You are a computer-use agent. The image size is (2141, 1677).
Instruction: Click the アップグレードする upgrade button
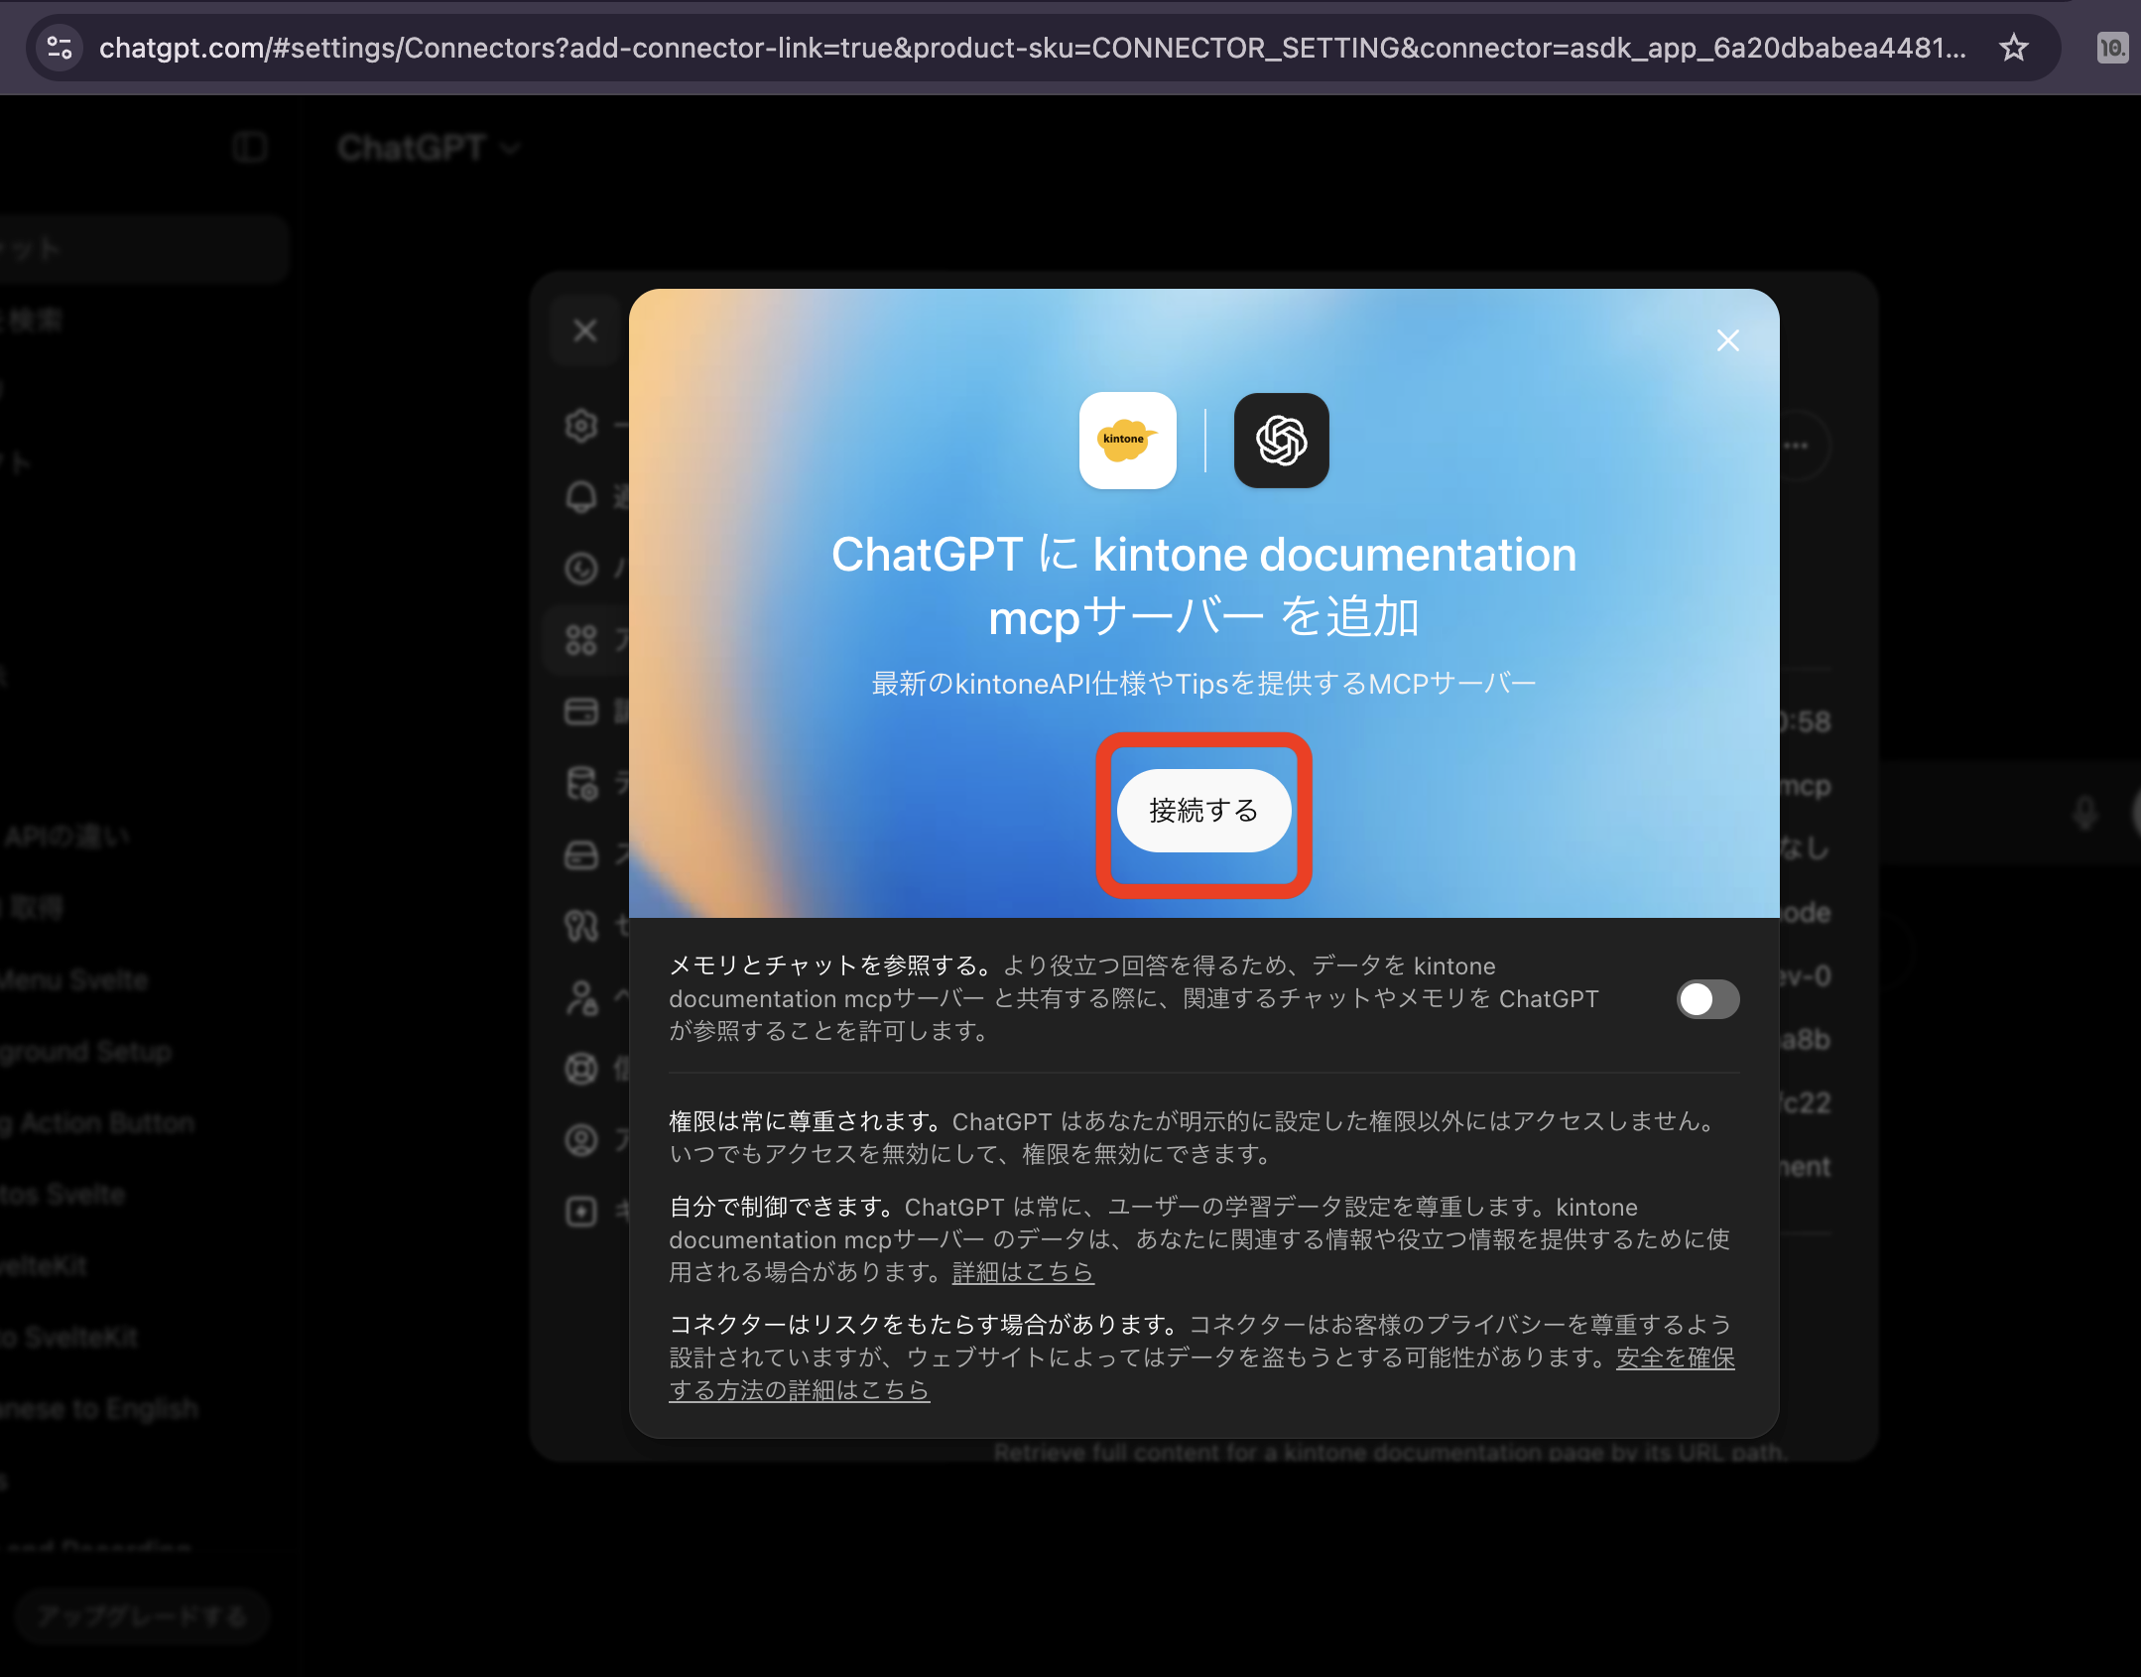click(143, 1616)
